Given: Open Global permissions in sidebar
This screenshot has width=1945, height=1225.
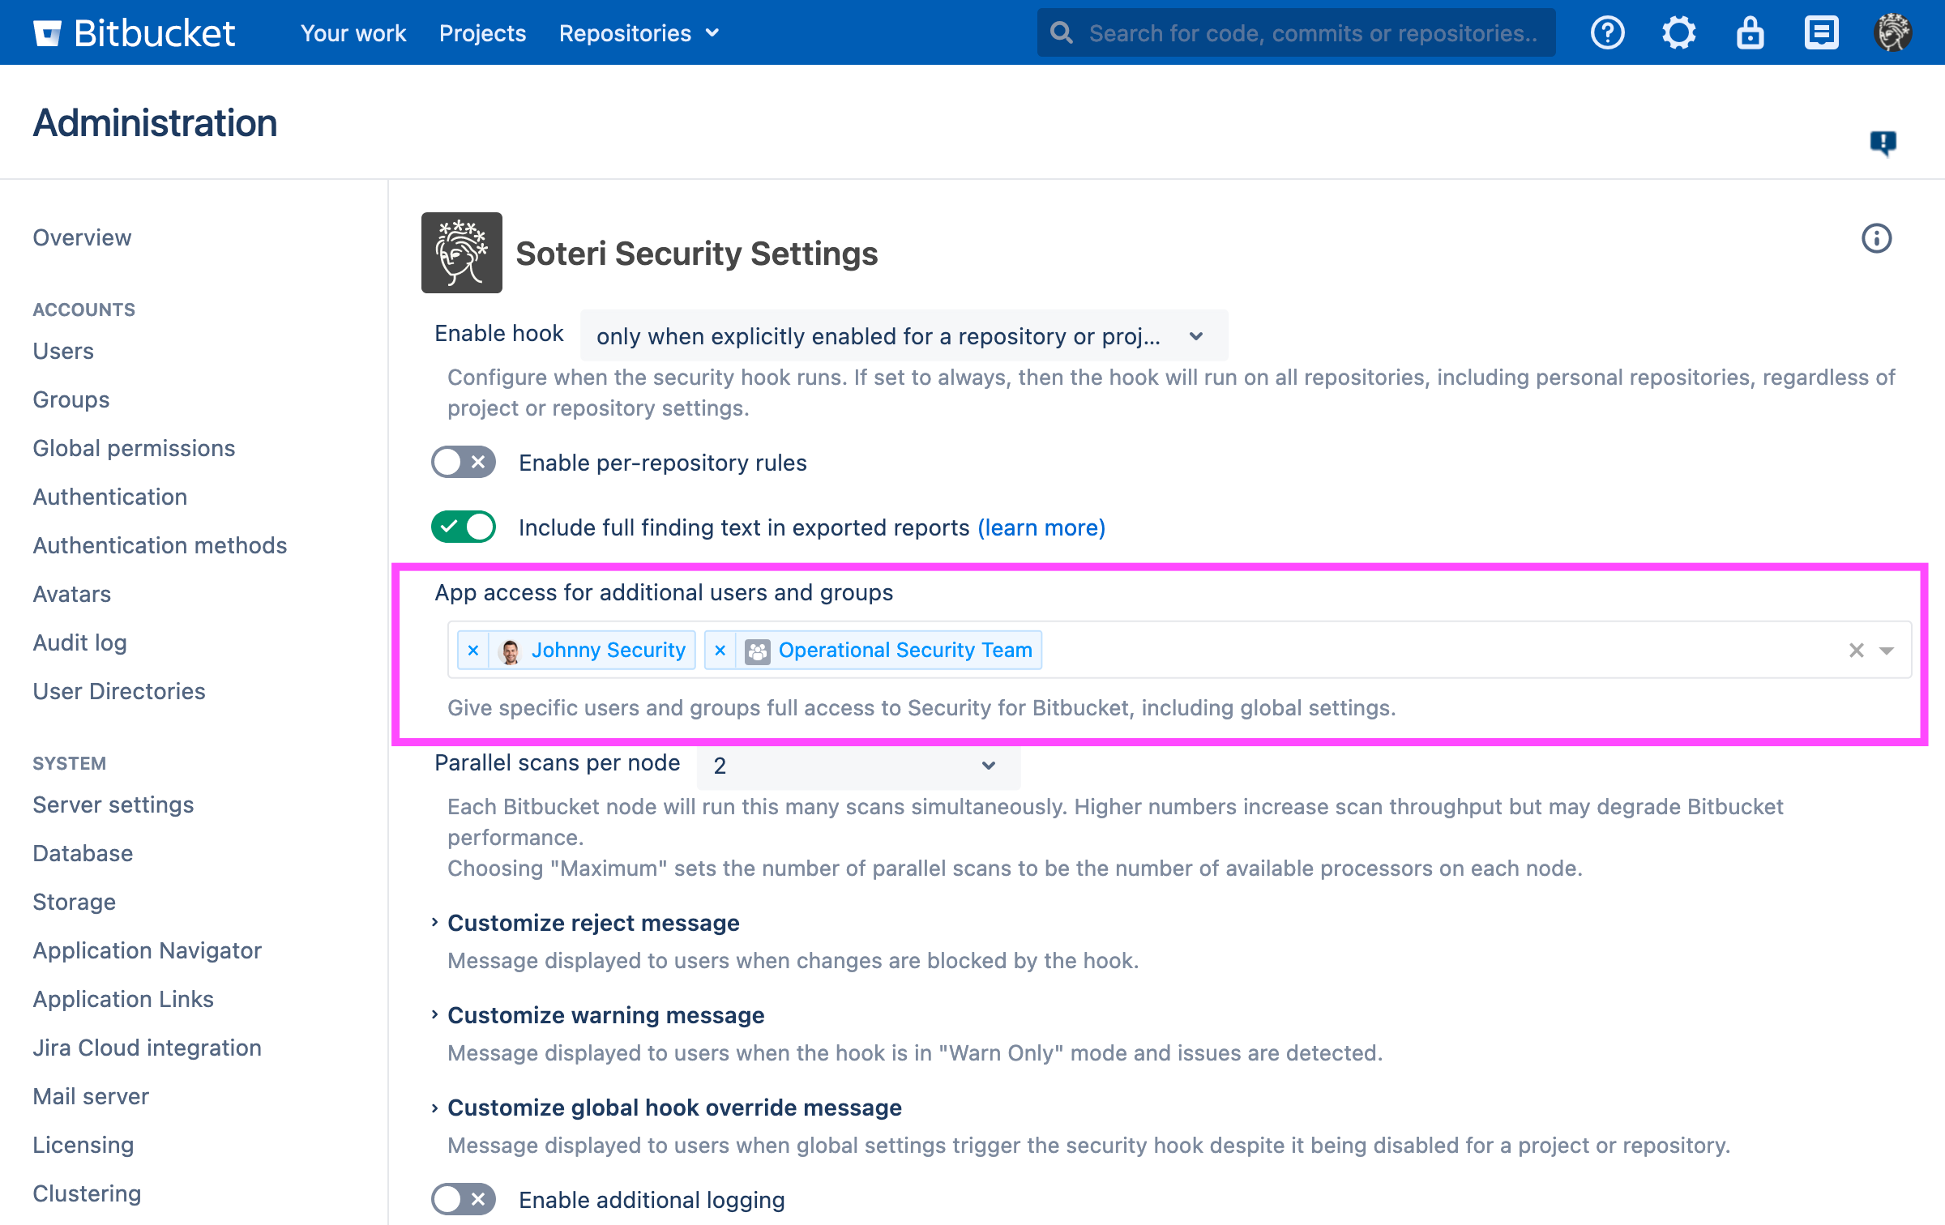Looking at the screenshot, I should coord(134,448).
